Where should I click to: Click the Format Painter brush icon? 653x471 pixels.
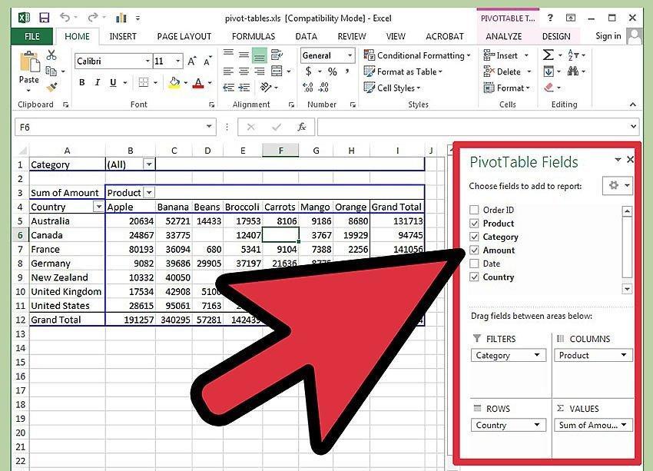pyautogui.click(x=51, y=87)
